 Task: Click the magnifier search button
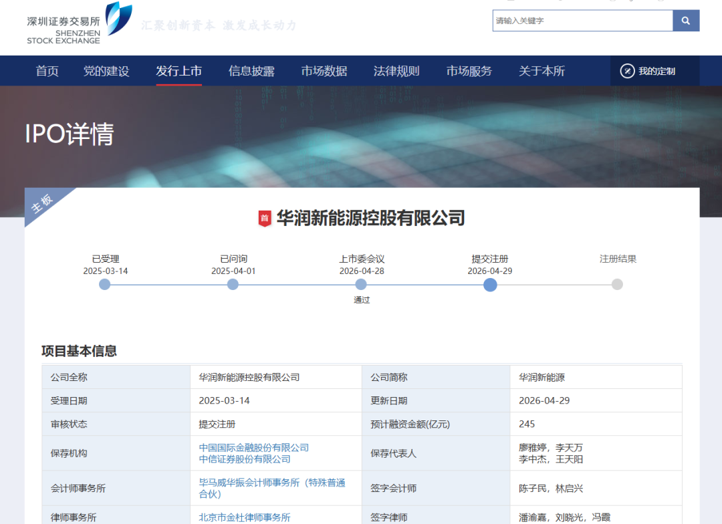pyautogui.click(x=686, y=21)
